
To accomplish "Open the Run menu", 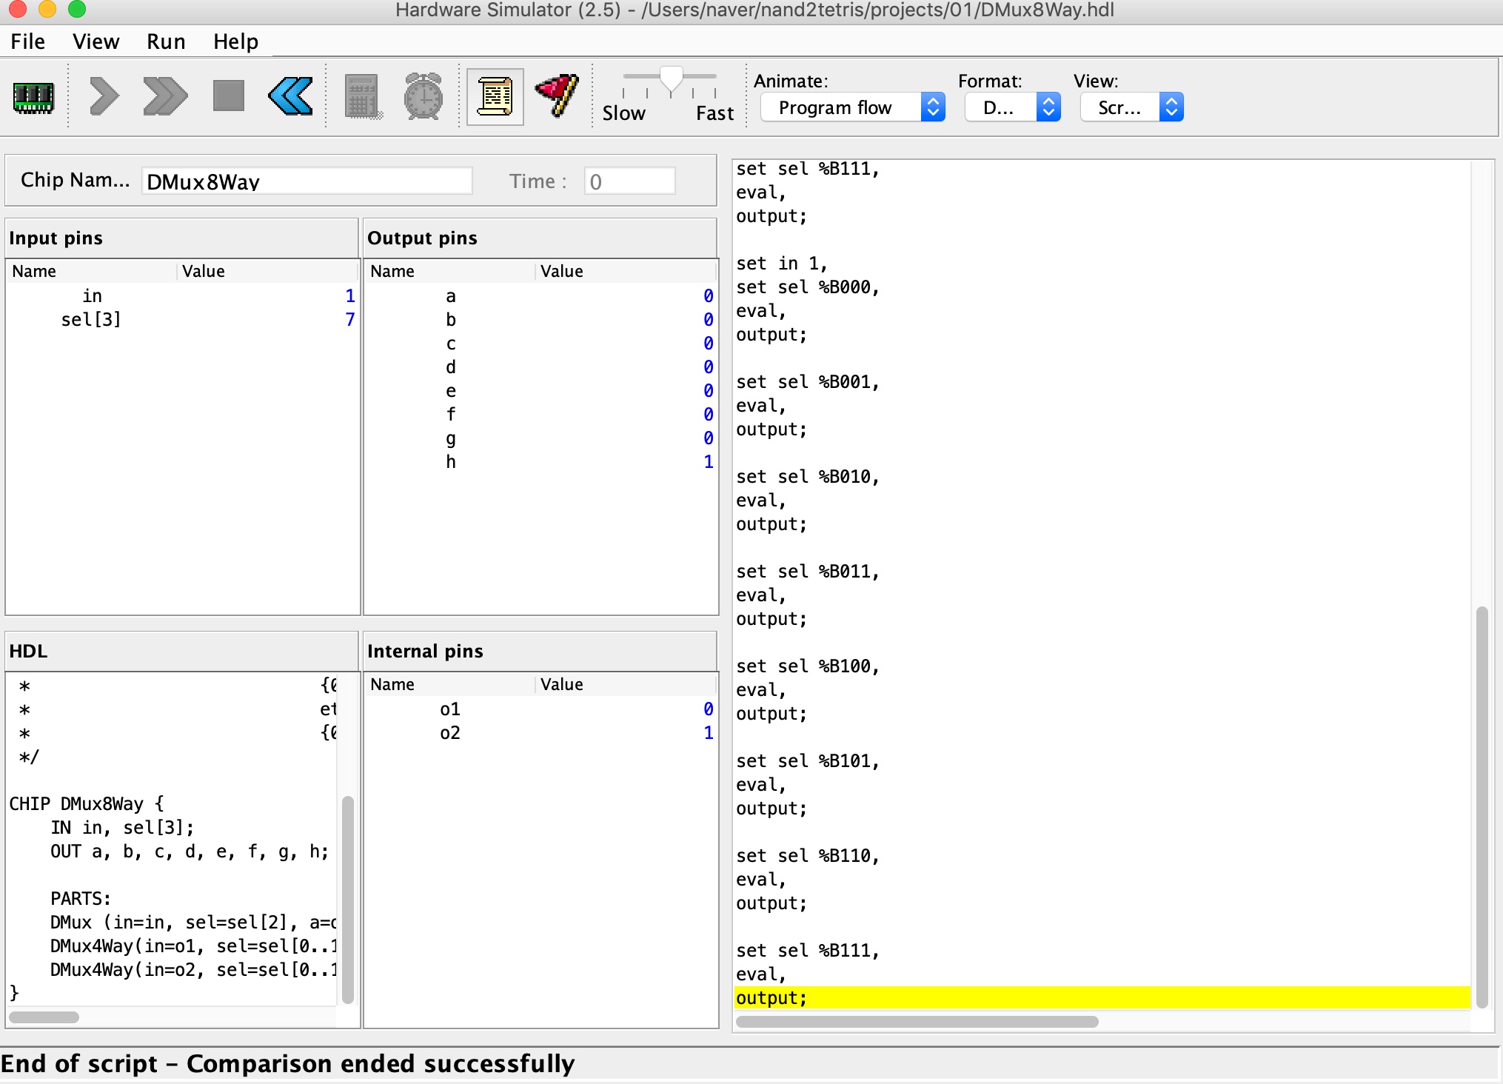I will click(166, 41).
